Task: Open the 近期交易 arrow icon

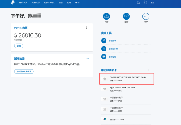Action: click(x=88, y=58)
